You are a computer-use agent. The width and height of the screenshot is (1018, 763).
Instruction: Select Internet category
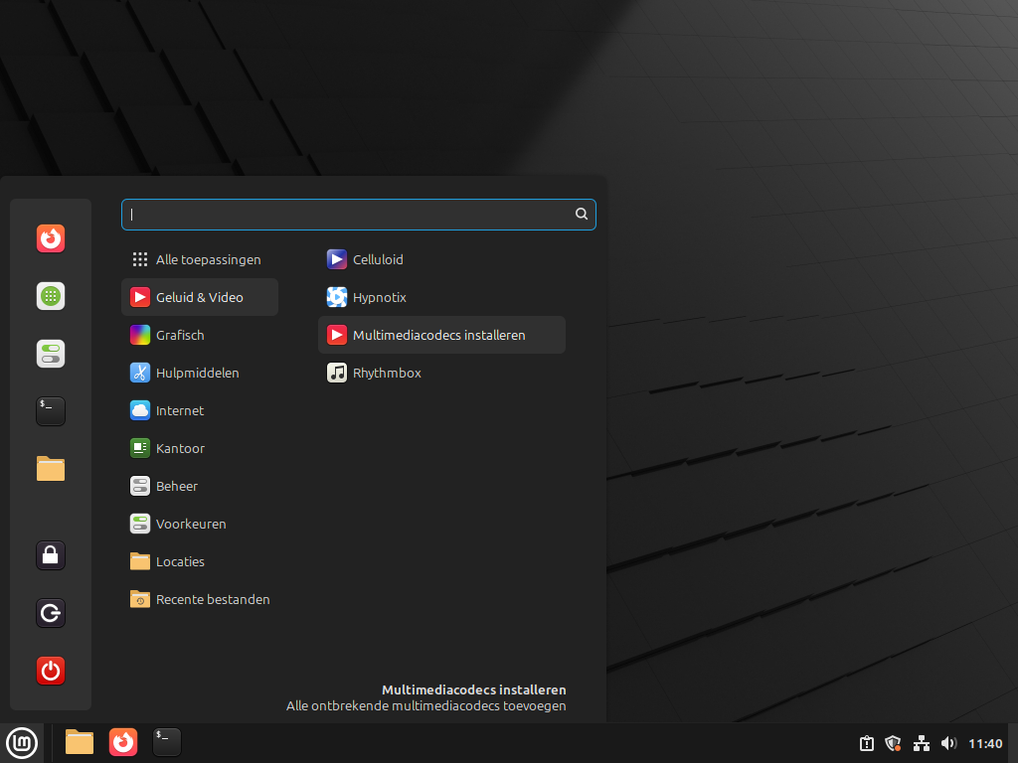(199, 410)
